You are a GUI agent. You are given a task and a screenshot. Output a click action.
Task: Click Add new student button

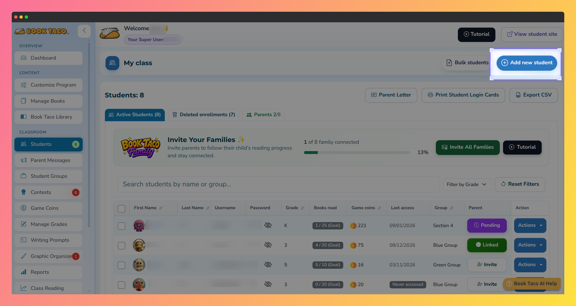(x=527, y=63)
